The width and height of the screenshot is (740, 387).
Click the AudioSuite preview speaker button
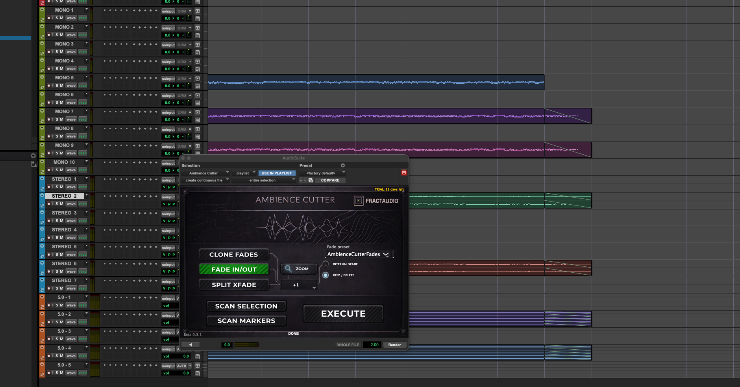click(x=191, y=345)
